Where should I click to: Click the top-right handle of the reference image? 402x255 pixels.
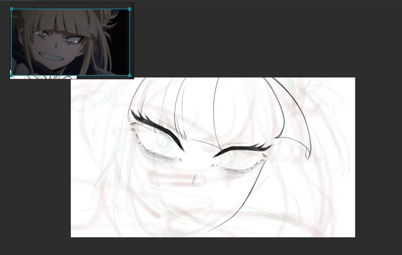click(x=129, y=9)
